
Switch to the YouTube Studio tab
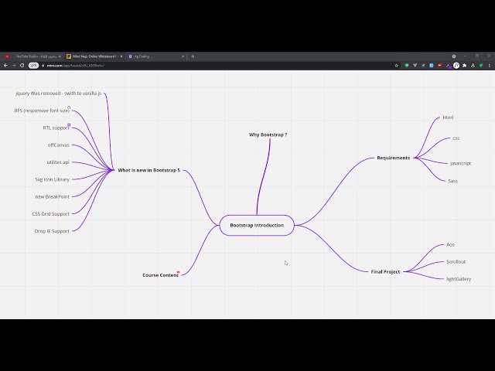tap(32, 56)
